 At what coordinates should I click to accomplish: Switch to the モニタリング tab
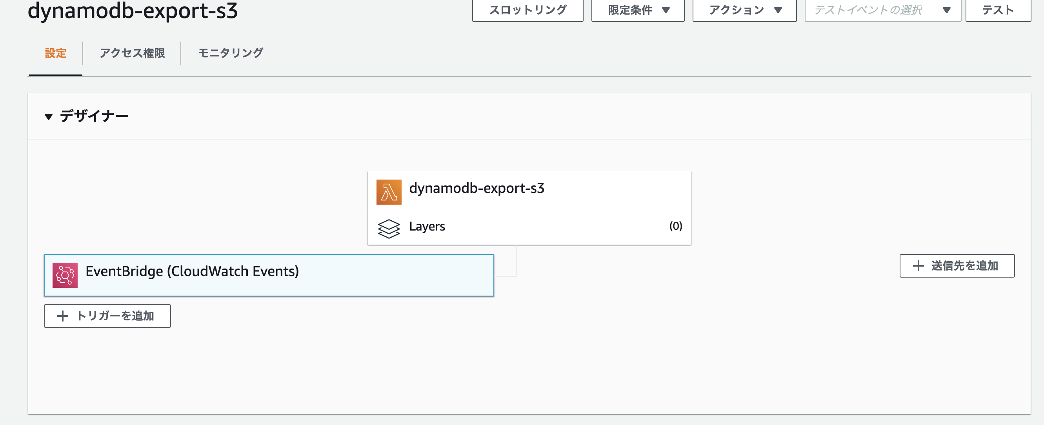(x=231, y=53)
